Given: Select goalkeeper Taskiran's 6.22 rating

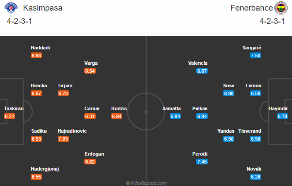Looking at the screenshot, I should 10,116.
